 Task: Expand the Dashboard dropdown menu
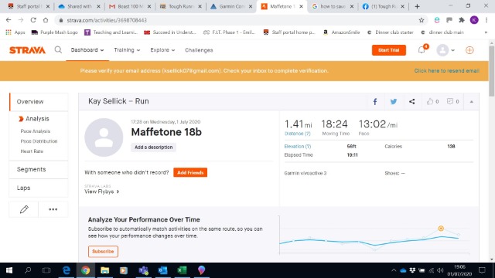pyautogui.click(x=87, y=50)
